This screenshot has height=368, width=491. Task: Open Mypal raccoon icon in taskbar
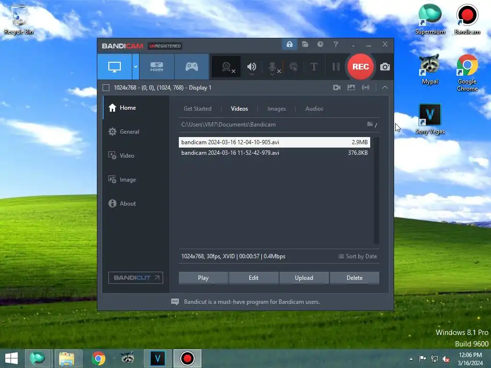coord(128,358)
